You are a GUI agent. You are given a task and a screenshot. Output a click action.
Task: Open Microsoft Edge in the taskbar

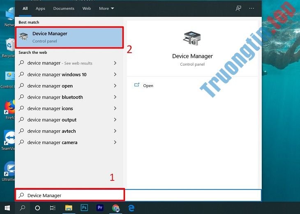tap(132, 208)
